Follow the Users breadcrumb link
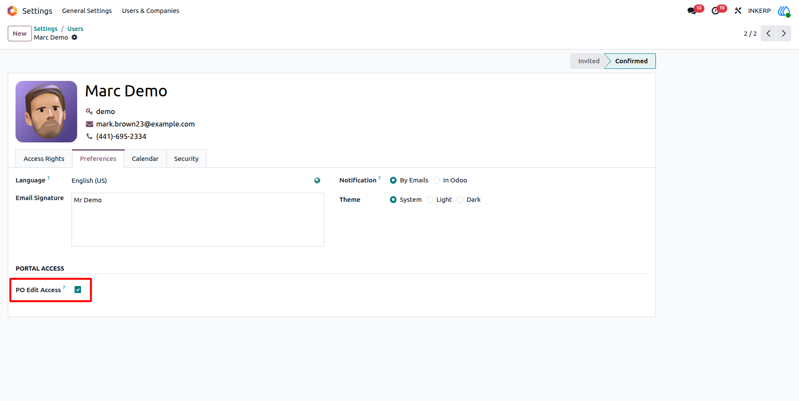The height and width of the screenshot is (401, 799). pyautogui.click(x=75, y=29)
